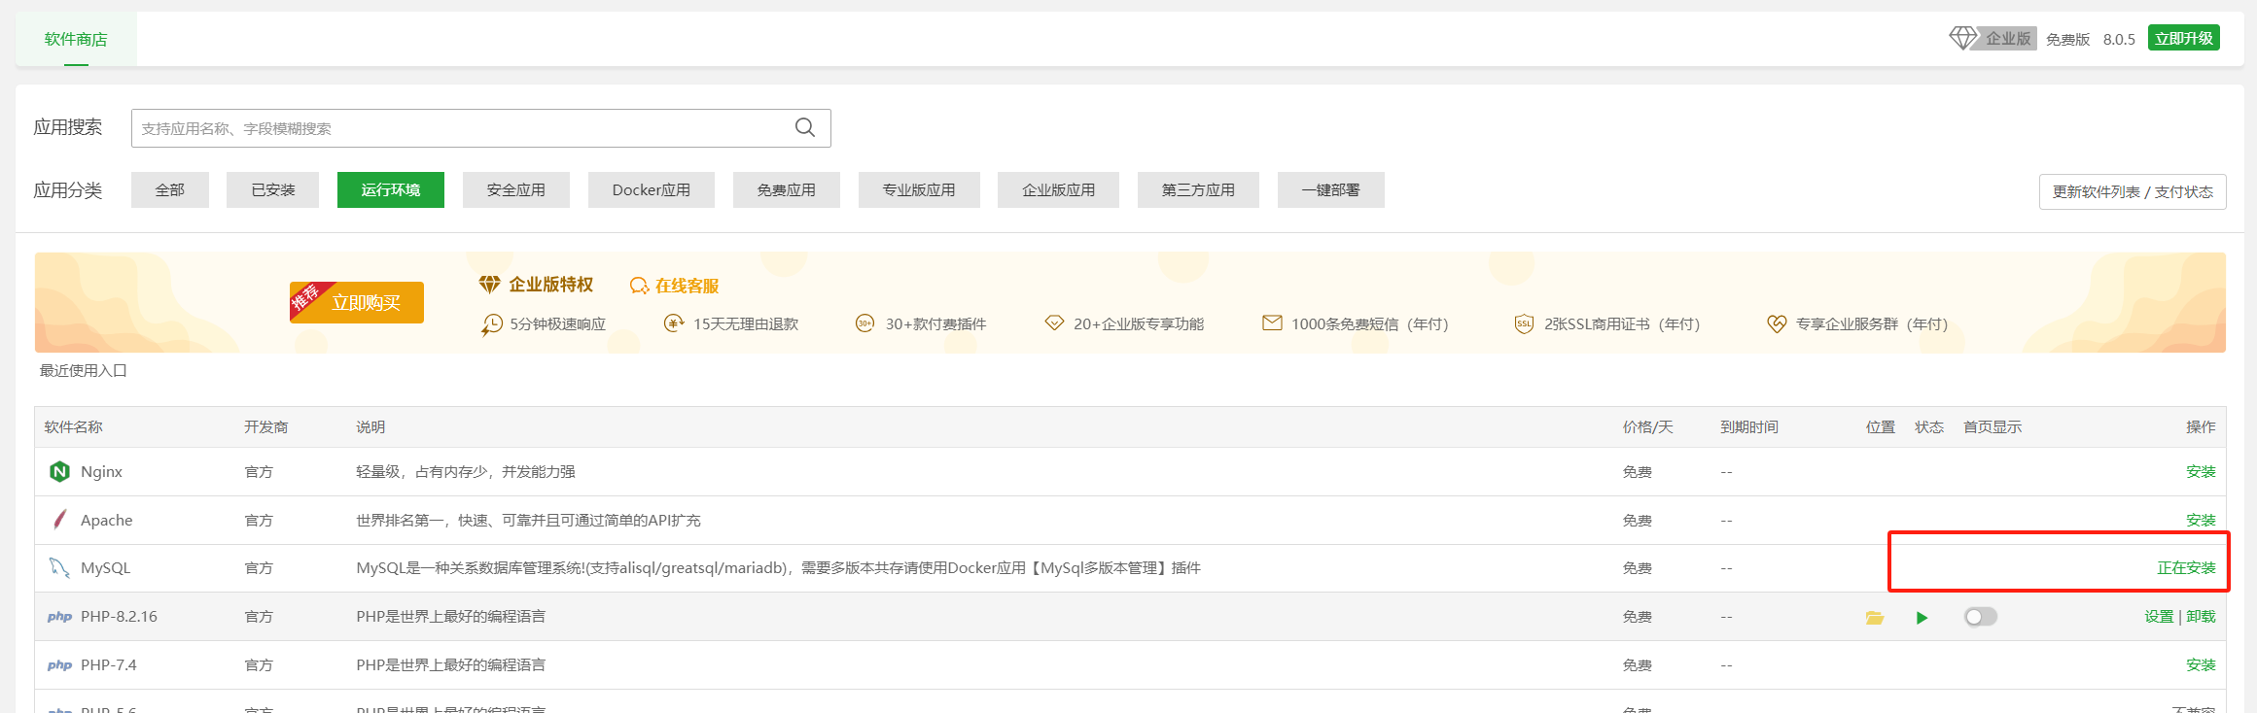Click the 企业版 badge label

[x=2008, y=38]
